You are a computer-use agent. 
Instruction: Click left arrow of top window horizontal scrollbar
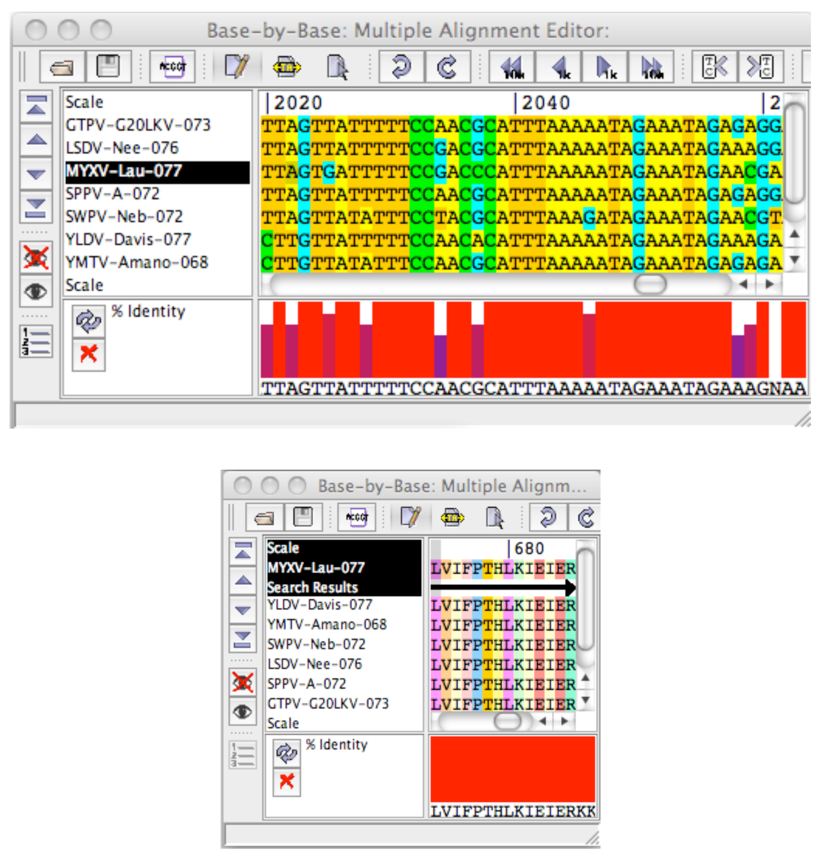(x=744, y=284)
